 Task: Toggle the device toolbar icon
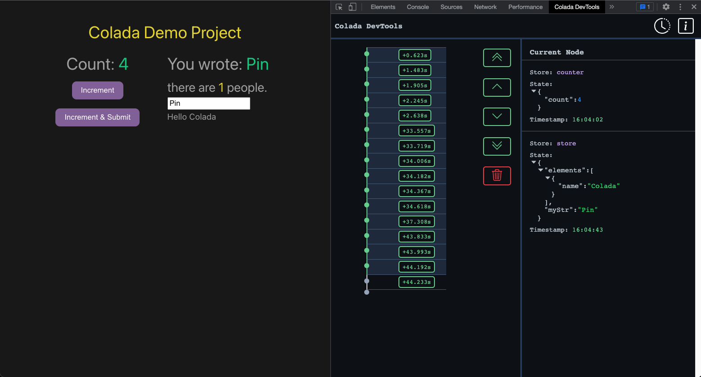pos(353,7)
